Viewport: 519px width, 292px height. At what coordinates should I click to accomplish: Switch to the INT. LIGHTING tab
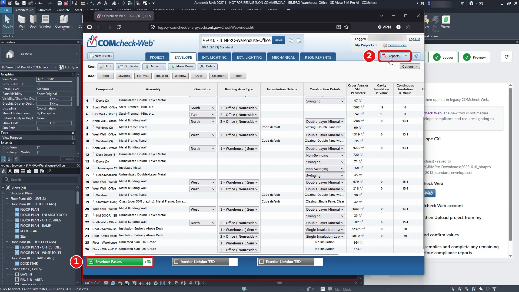[x=214, y=57]
